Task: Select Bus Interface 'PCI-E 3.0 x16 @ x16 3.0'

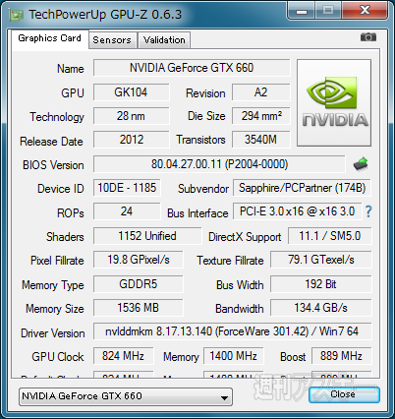Action: [298, 211]
